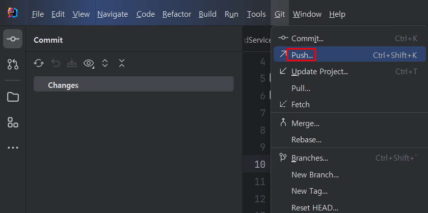
Task: Choose Merge... from Git menu
Action: 350,124
